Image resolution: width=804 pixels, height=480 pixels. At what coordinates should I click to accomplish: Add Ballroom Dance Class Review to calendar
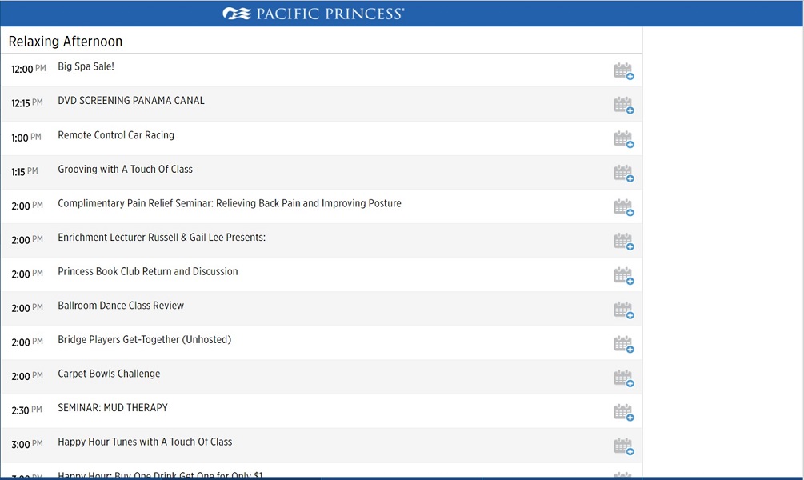coord(623,310)
